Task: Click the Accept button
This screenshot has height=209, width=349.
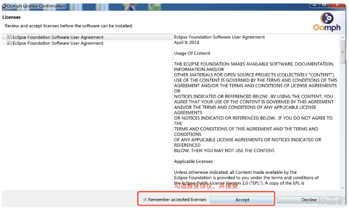Action: tap(242, 200)
